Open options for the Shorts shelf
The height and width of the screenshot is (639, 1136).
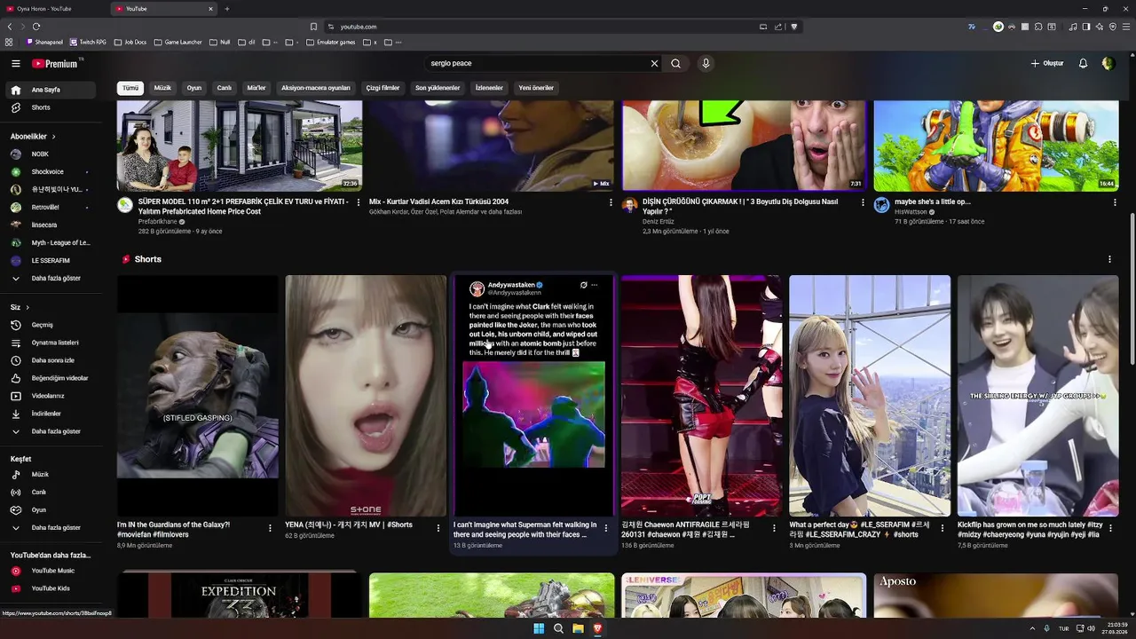click(x=1109, y=259)
